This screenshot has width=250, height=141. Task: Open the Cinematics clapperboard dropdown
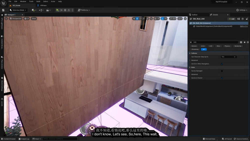point(48,10)
